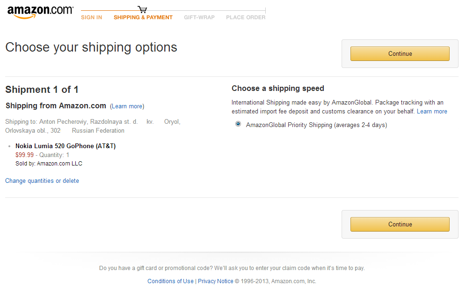Click the shopping cart progress icon
Image resolution: width=459 pixels, height=293 pixels.
click(142, 9)
